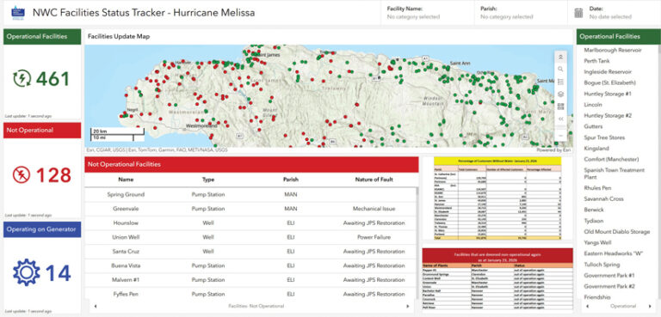Viewport: 661px width, 317px height.
Task: Open the Parish category selector
Action: tap(521, 13)
